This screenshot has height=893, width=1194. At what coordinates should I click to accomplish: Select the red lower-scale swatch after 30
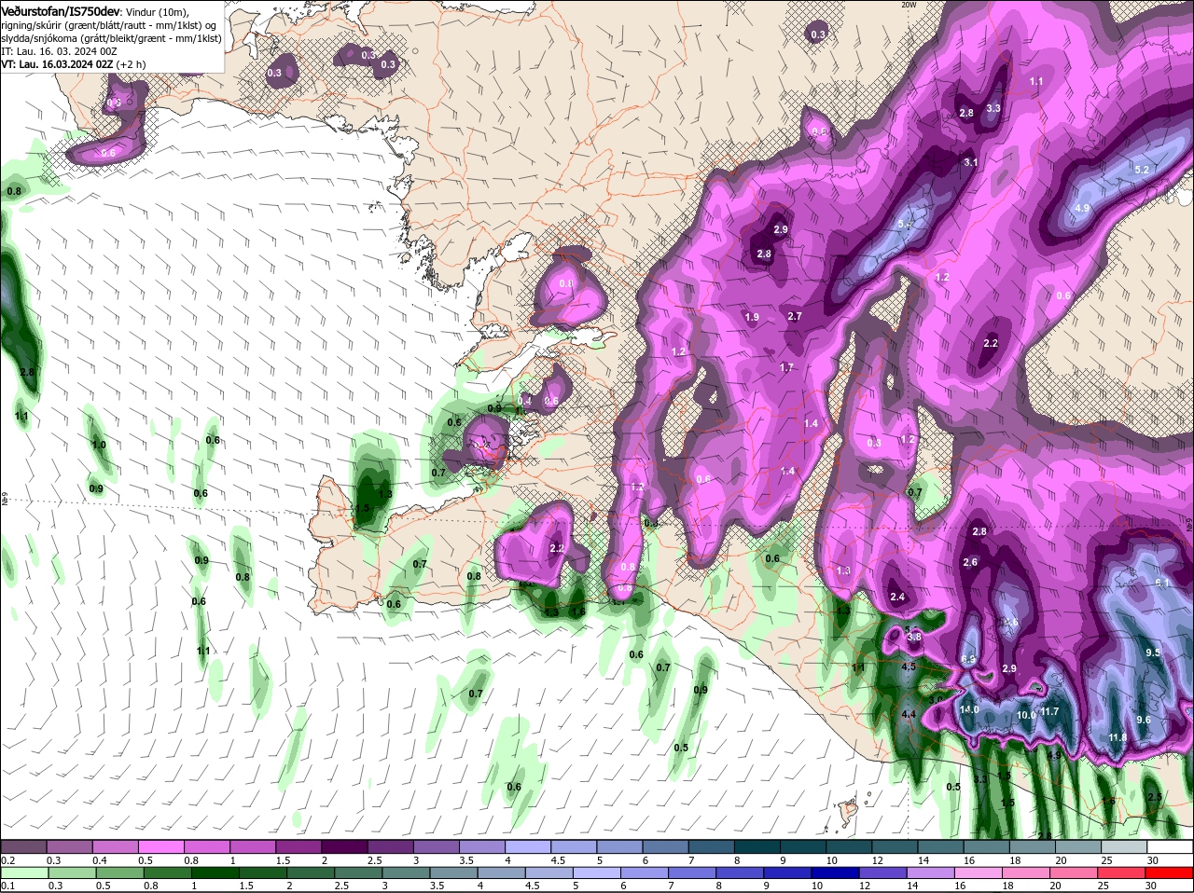pyautogui.click(x=1171, y=872)
